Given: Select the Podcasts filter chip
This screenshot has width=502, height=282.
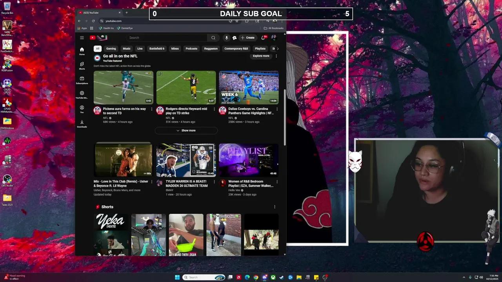Looking at the screenshot, I should click(x=191, y=49).
